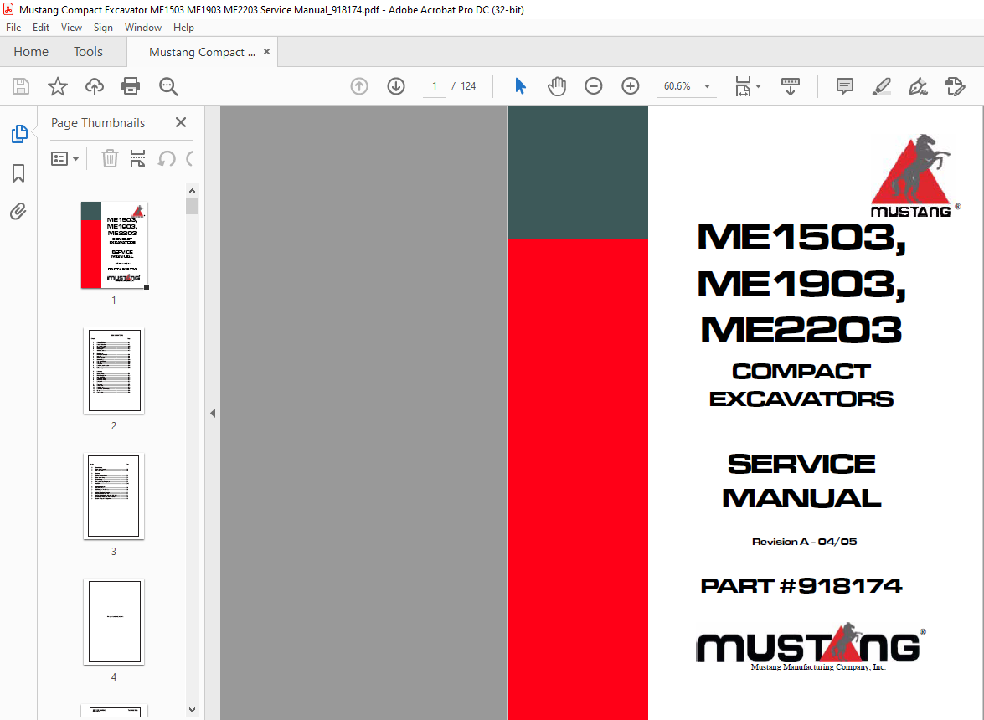
Task: Switch to the Tools tab
Action: tap(88, 51)
